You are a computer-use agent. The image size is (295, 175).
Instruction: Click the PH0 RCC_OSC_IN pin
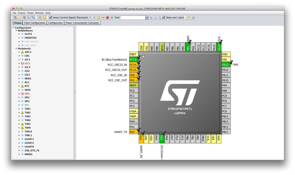[134, 75]
